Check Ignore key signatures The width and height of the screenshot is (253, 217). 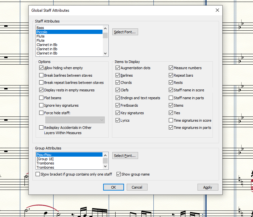[41, 105]
